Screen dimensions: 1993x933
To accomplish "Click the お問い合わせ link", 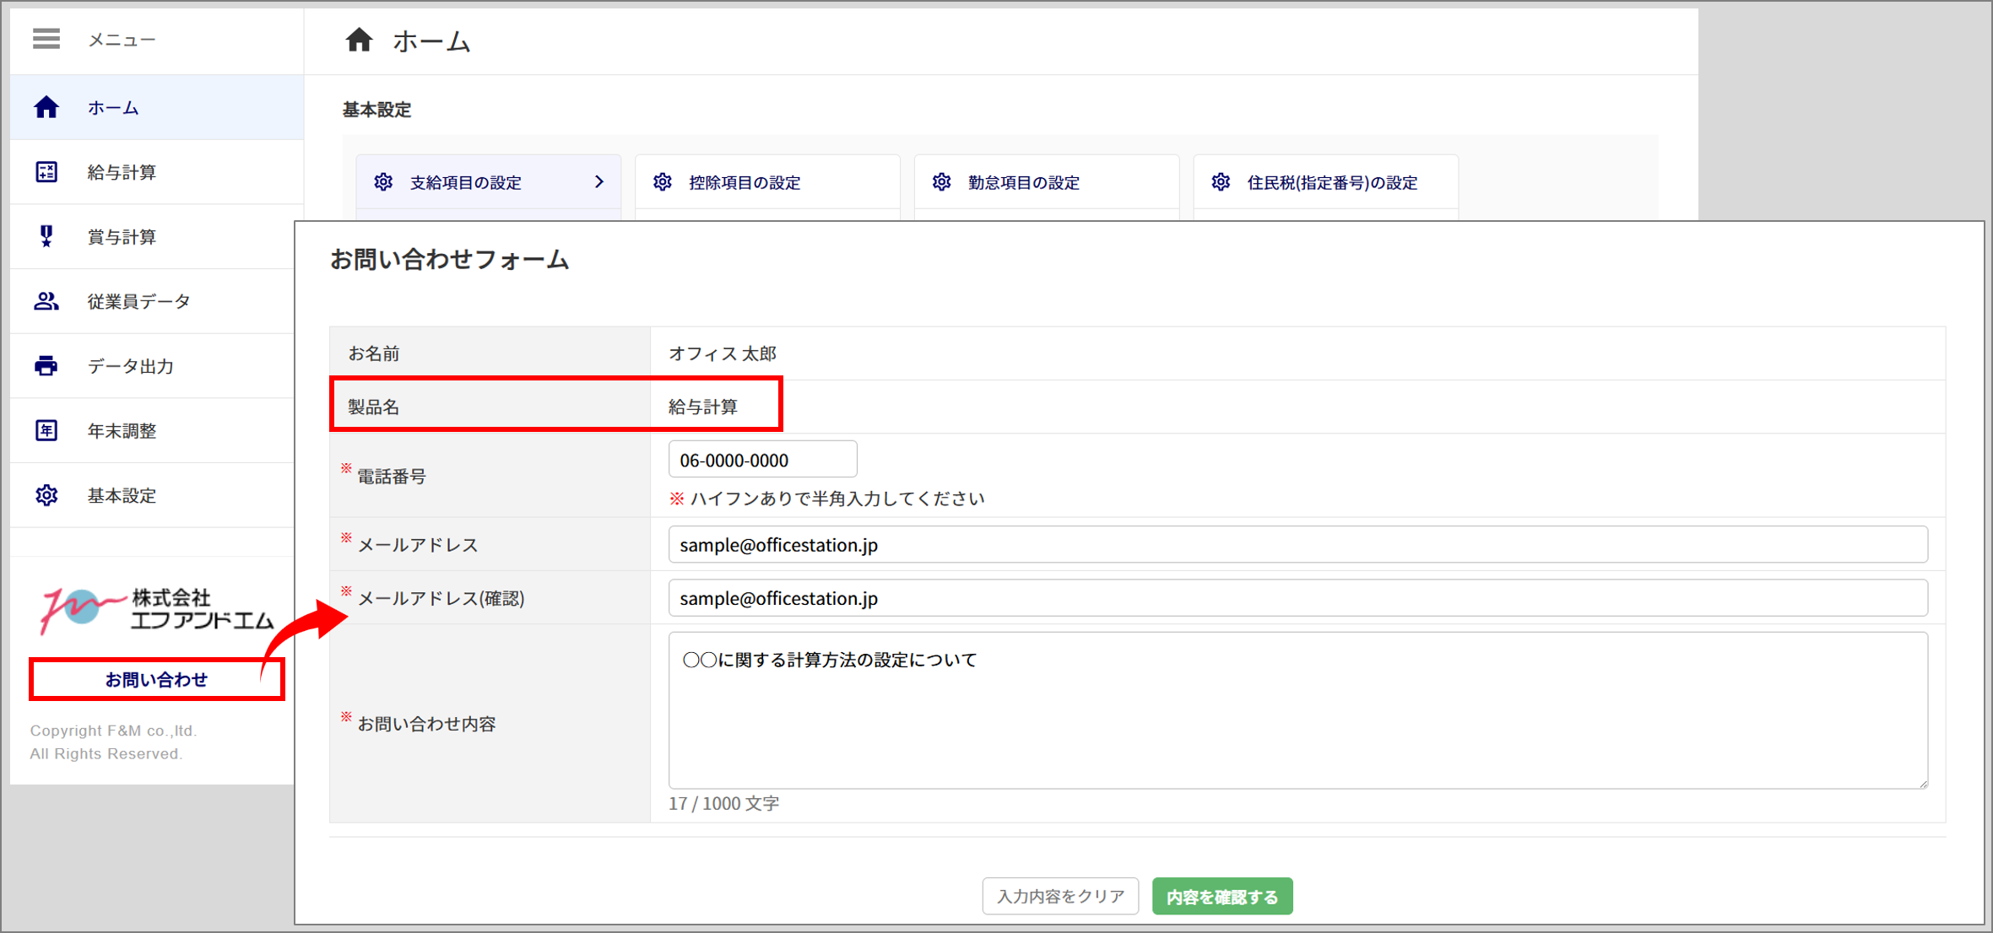I will coord(156,680).
